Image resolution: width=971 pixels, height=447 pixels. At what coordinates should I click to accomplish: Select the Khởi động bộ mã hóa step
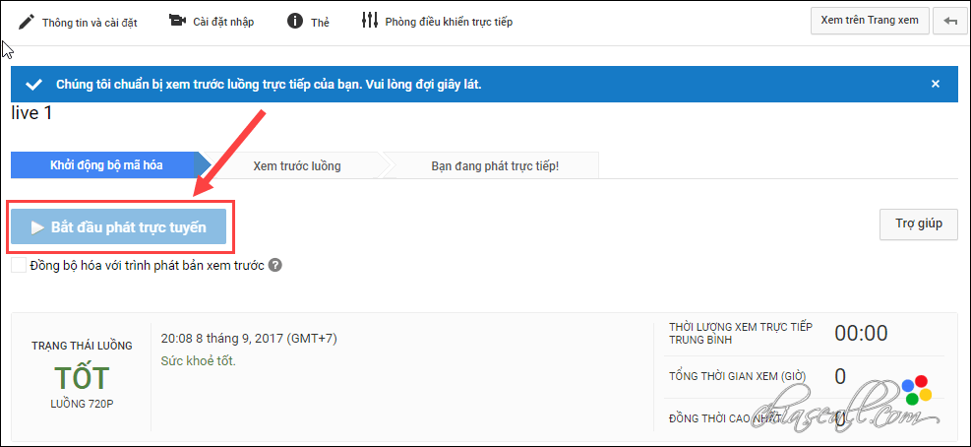tap(106, 165)
